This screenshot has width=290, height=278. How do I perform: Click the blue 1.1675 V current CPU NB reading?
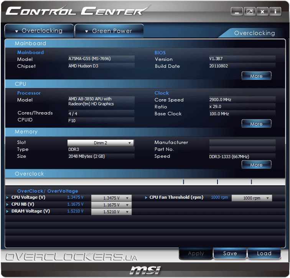(75, 204)
